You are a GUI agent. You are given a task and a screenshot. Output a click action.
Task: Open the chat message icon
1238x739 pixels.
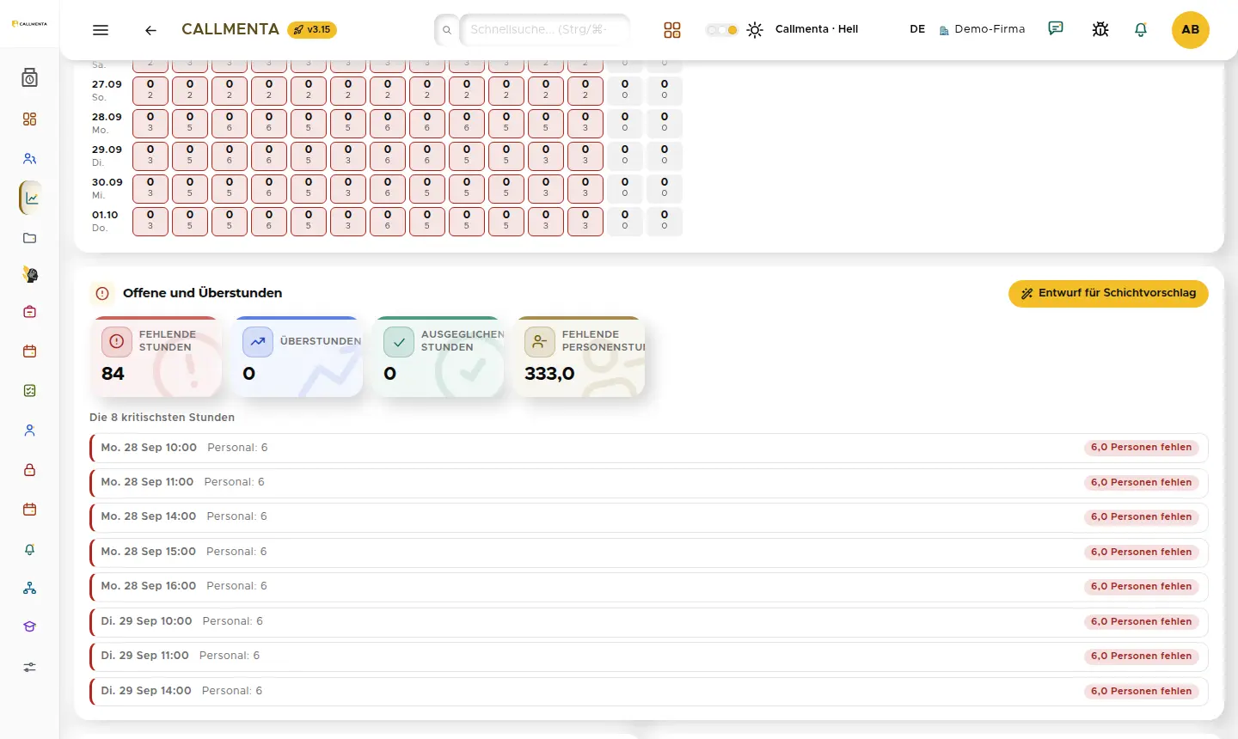1056,29
